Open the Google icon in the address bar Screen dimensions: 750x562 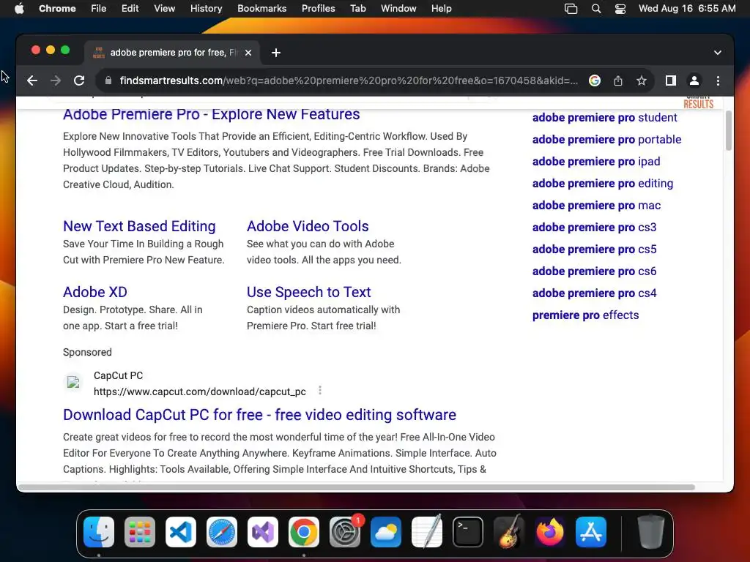coord(595,80)
